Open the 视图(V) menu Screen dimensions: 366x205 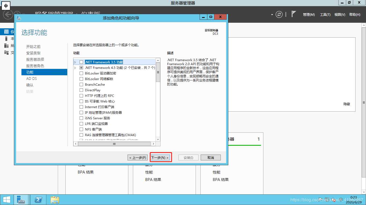340,15
